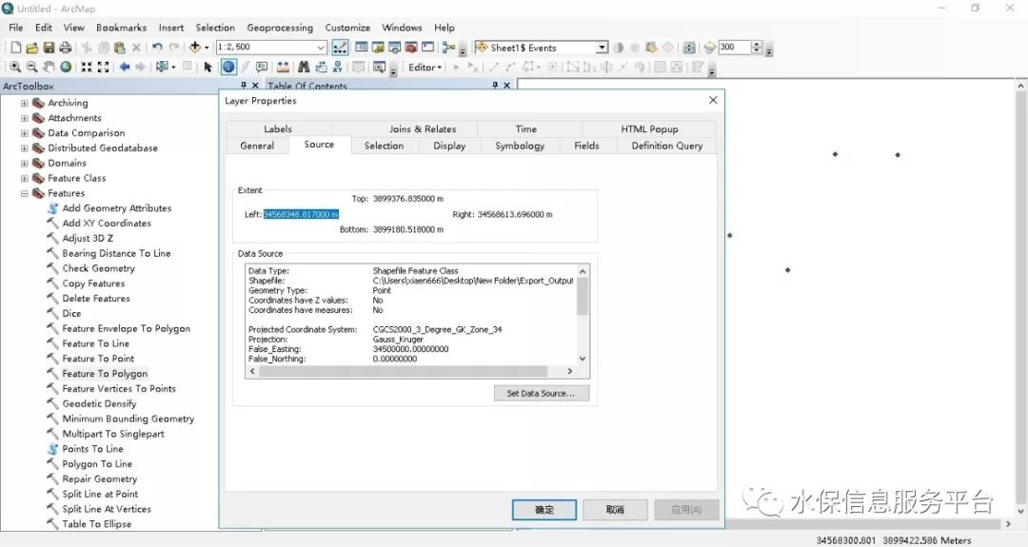Click Data Source scroll down arrow
Image resolution: width=1028 pixels, height=547 pixels.
point(583,359)
